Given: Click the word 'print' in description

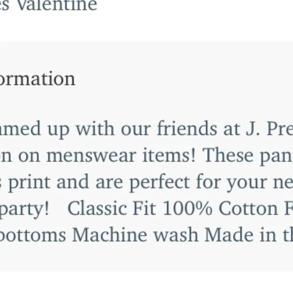Looking at the screenshot, I should point(29,183).
